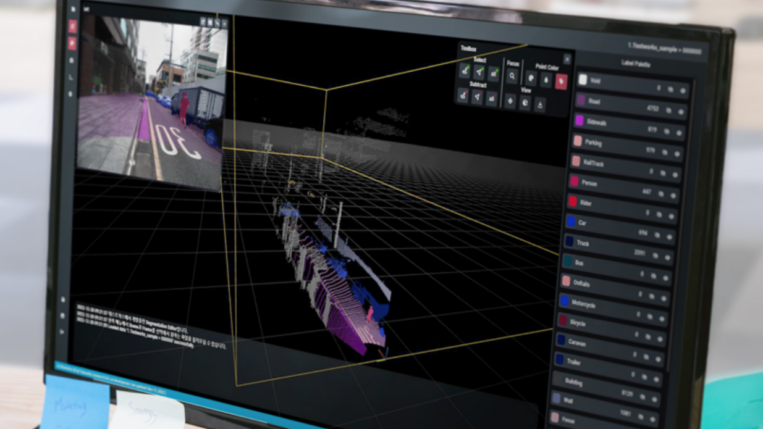Click the Motorcycle blue color swatch

click(564, 301)
